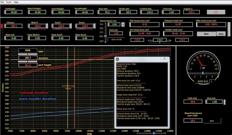Click the duration readout showing 194.7
This screenshot has height=135, width=232.
(28, 58)
